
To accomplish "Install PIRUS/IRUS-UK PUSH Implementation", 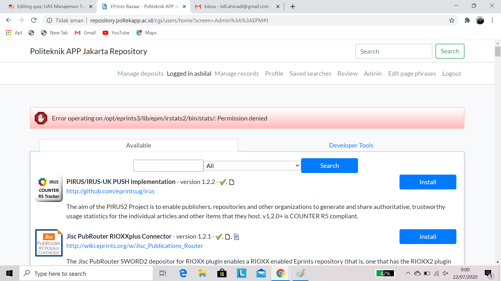I will tap(428, 182).
